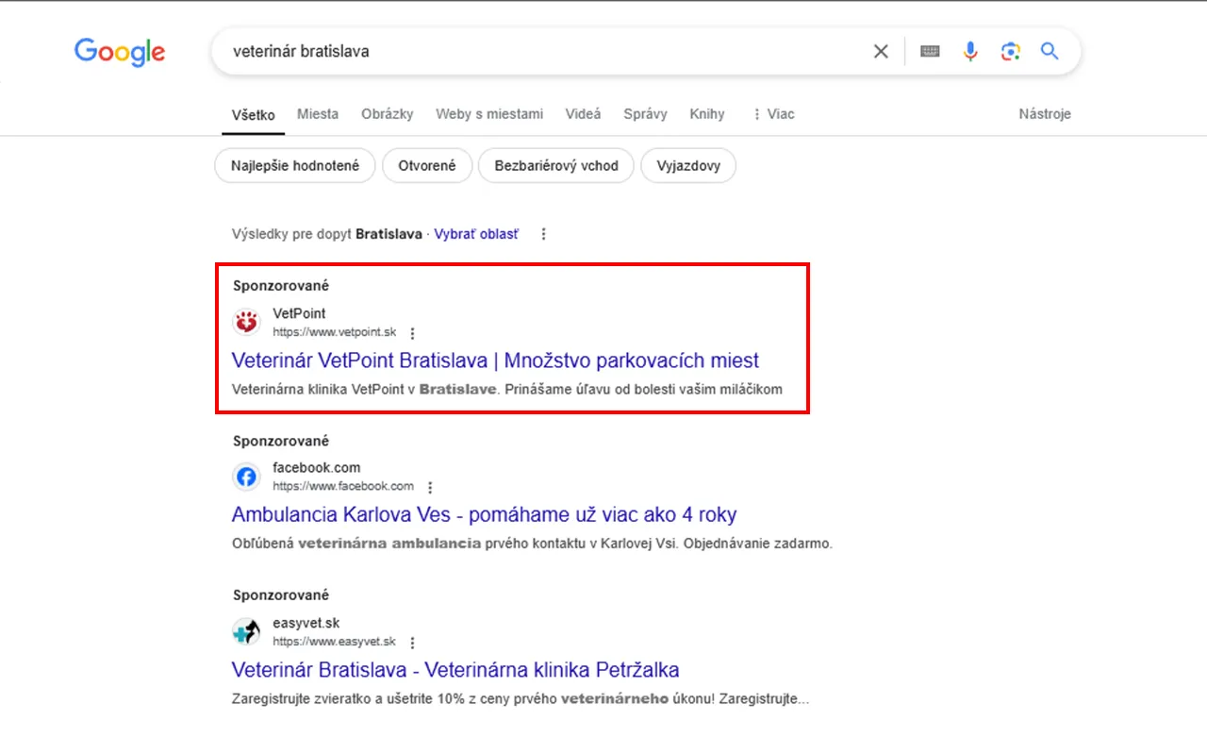Open Google Lens image search icon
This screenshot has width=1207, height=754.
(1011, 51)
